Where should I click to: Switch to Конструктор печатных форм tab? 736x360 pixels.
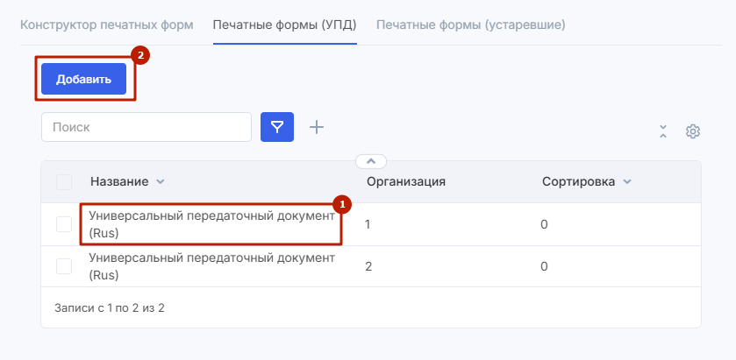106,24
